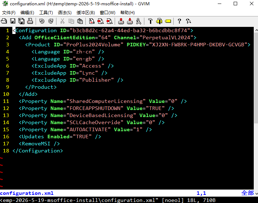The height and width of the screenshot is (203, 258).
Task: Click the configuration.xml status line name
Action: coord(27,193)
